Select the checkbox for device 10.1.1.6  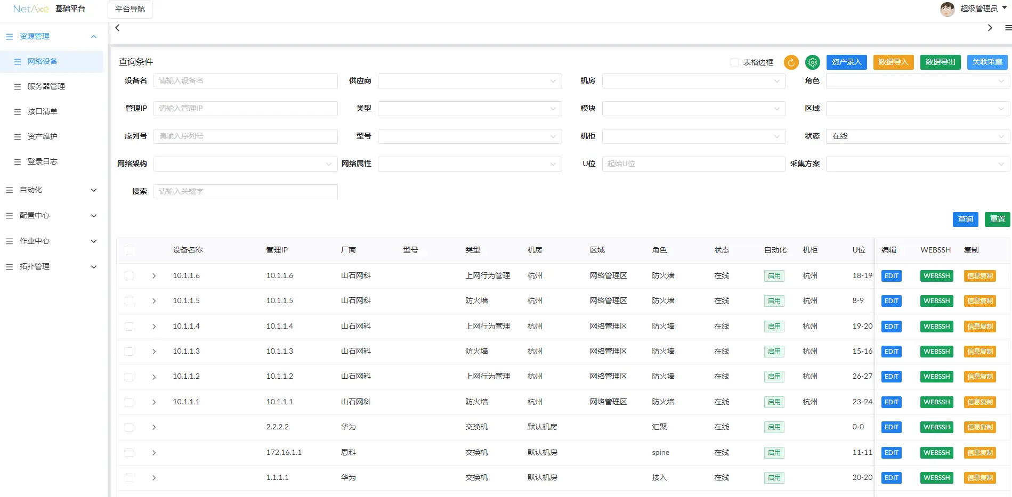coord(129,276)
